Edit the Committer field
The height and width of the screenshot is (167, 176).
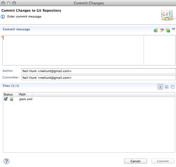coord(99,78)
